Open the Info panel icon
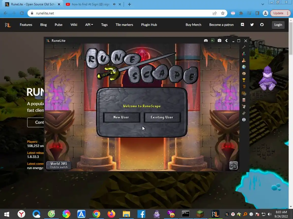This screenshot has width=293, height=219. click(244, 120)
